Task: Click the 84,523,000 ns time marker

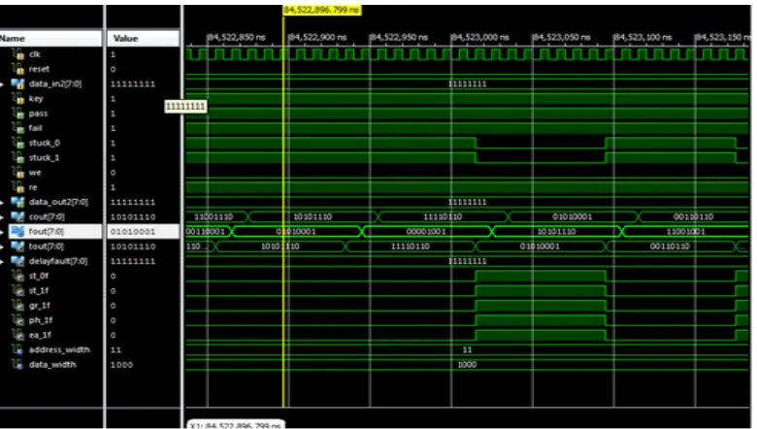Action: [479, 37]
